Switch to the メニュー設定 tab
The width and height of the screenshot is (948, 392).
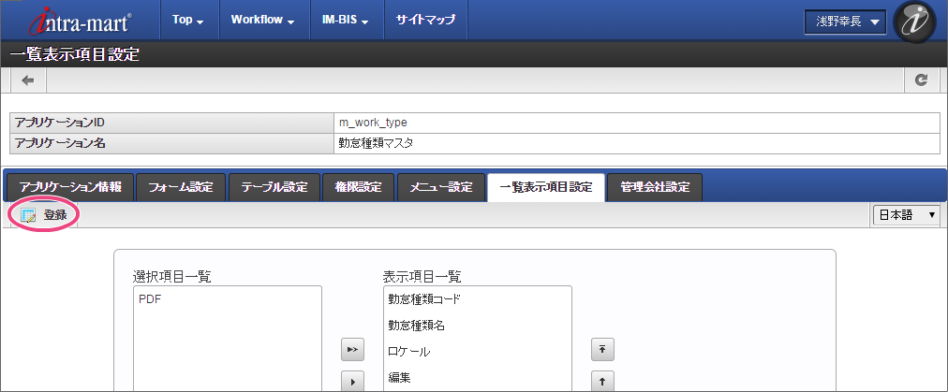(441, 187)
